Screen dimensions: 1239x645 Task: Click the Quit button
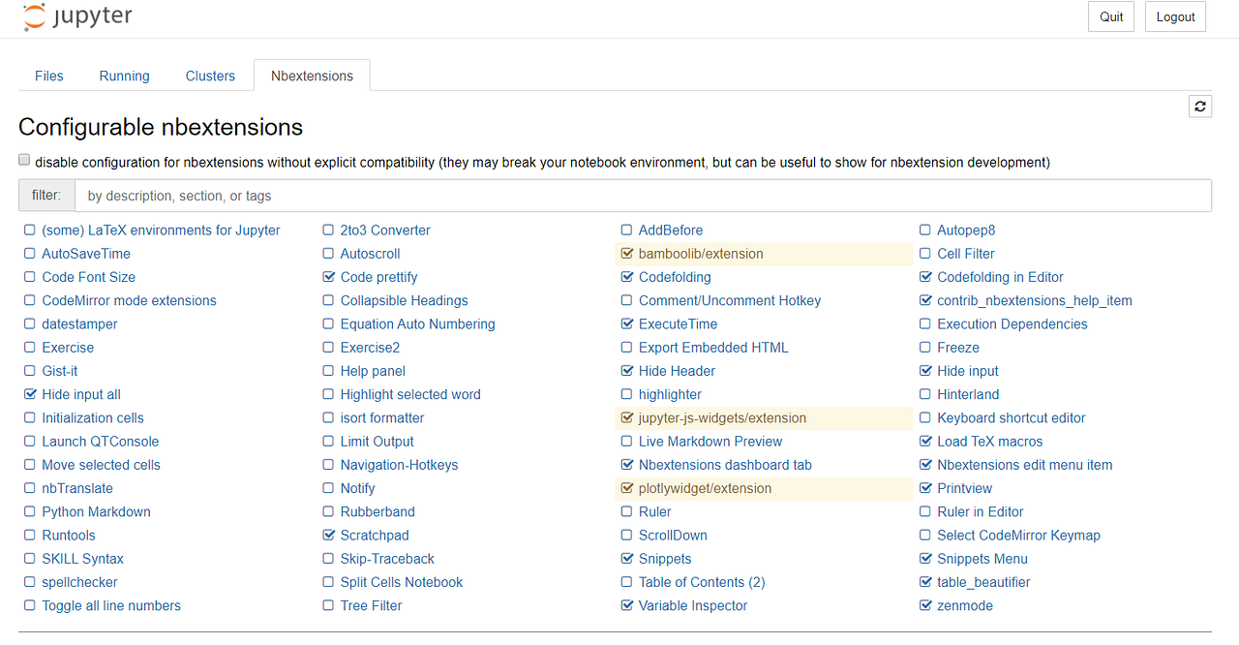(1110, 16)
